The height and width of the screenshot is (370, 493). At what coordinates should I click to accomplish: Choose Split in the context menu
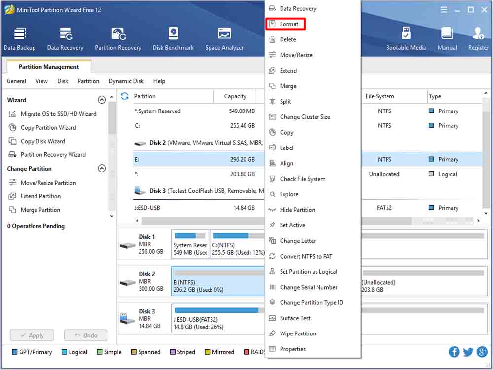tap(313, 101)
